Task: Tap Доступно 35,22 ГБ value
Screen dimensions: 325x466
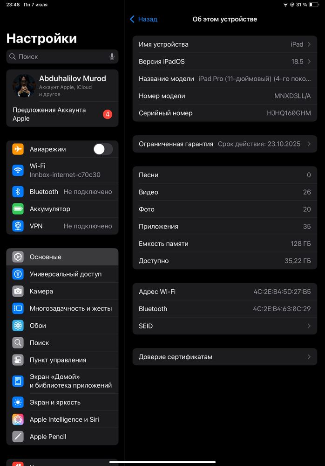Action: pyautogui.click(x=298, y=261)
